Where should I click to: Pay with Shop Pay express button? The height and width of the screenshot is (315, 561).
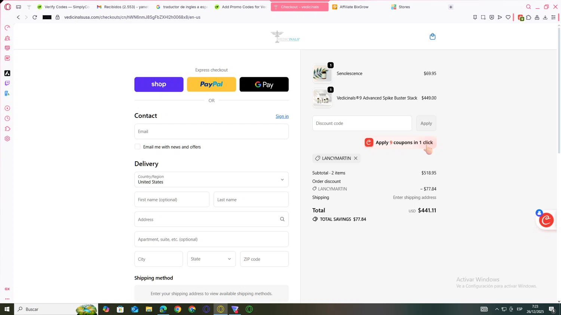[x=159, y=84]
